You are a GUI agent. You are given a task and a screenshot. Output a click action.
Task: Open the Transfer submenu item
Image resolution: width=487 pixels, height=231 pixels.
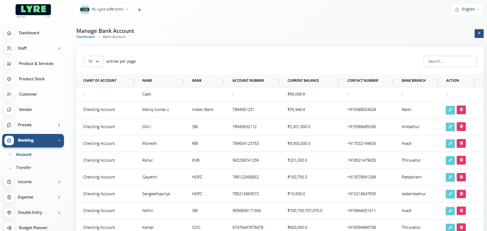click(x=23, y=168)
